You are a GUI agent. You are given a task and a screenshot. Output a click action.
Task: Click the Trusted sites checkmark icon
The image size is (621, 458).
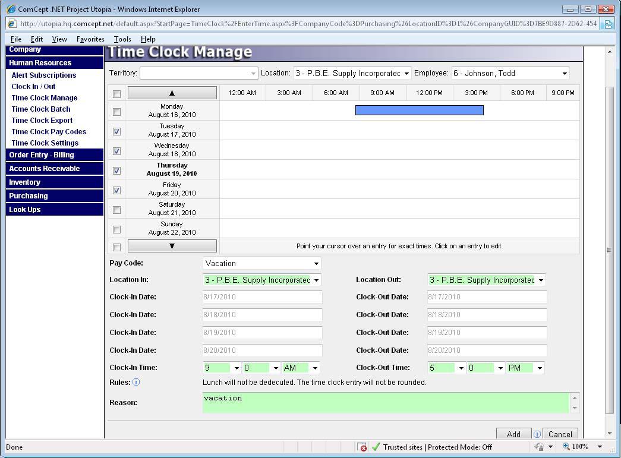(376, 447)
